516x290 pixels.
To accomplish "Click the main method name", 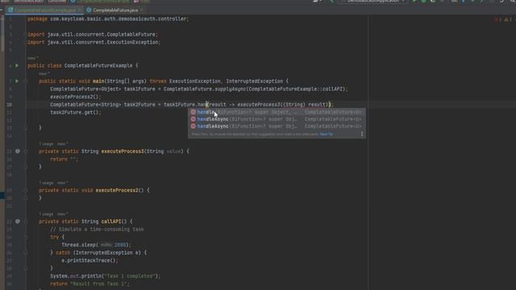I will pos(98,81).
